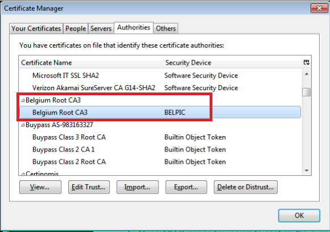The width and height of the screenshot is (330, 232).
Task: Open the Edit Trust... dialog
Action: tap(89, 187)
